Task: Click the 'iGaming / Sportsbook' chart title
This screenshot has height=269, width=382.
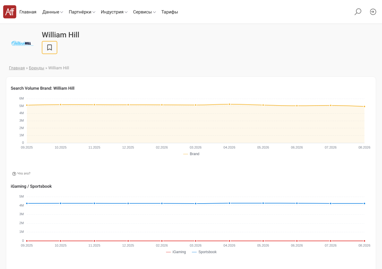Action: point(31,186)
